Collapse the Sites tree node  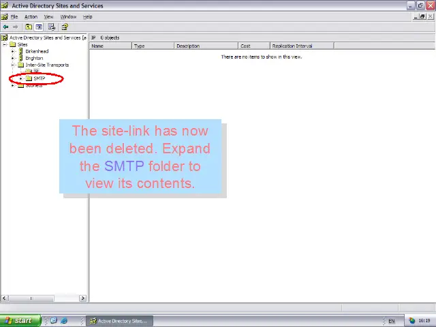(5, 44)
